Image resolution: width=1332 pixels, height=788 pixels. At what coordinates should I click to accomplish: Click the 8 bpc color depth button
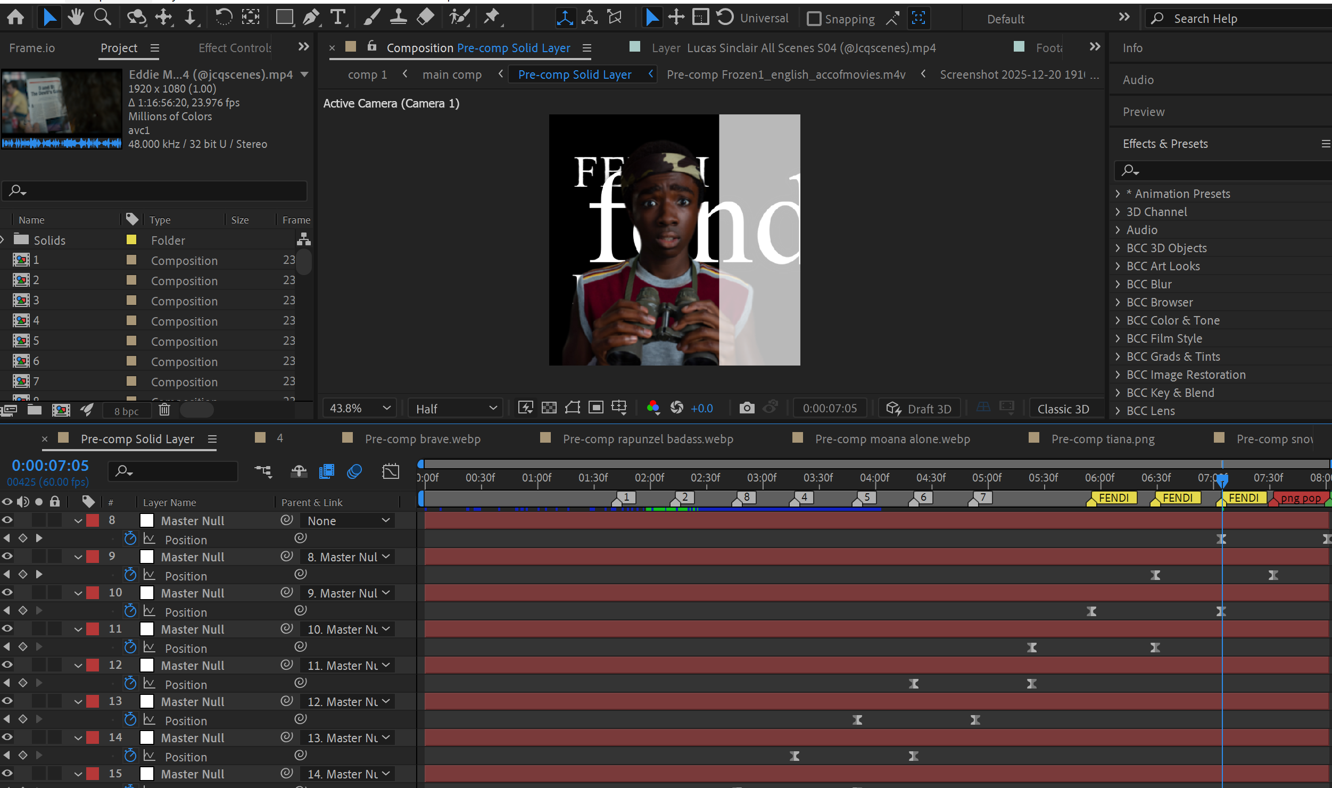click(x=126, y=411)
